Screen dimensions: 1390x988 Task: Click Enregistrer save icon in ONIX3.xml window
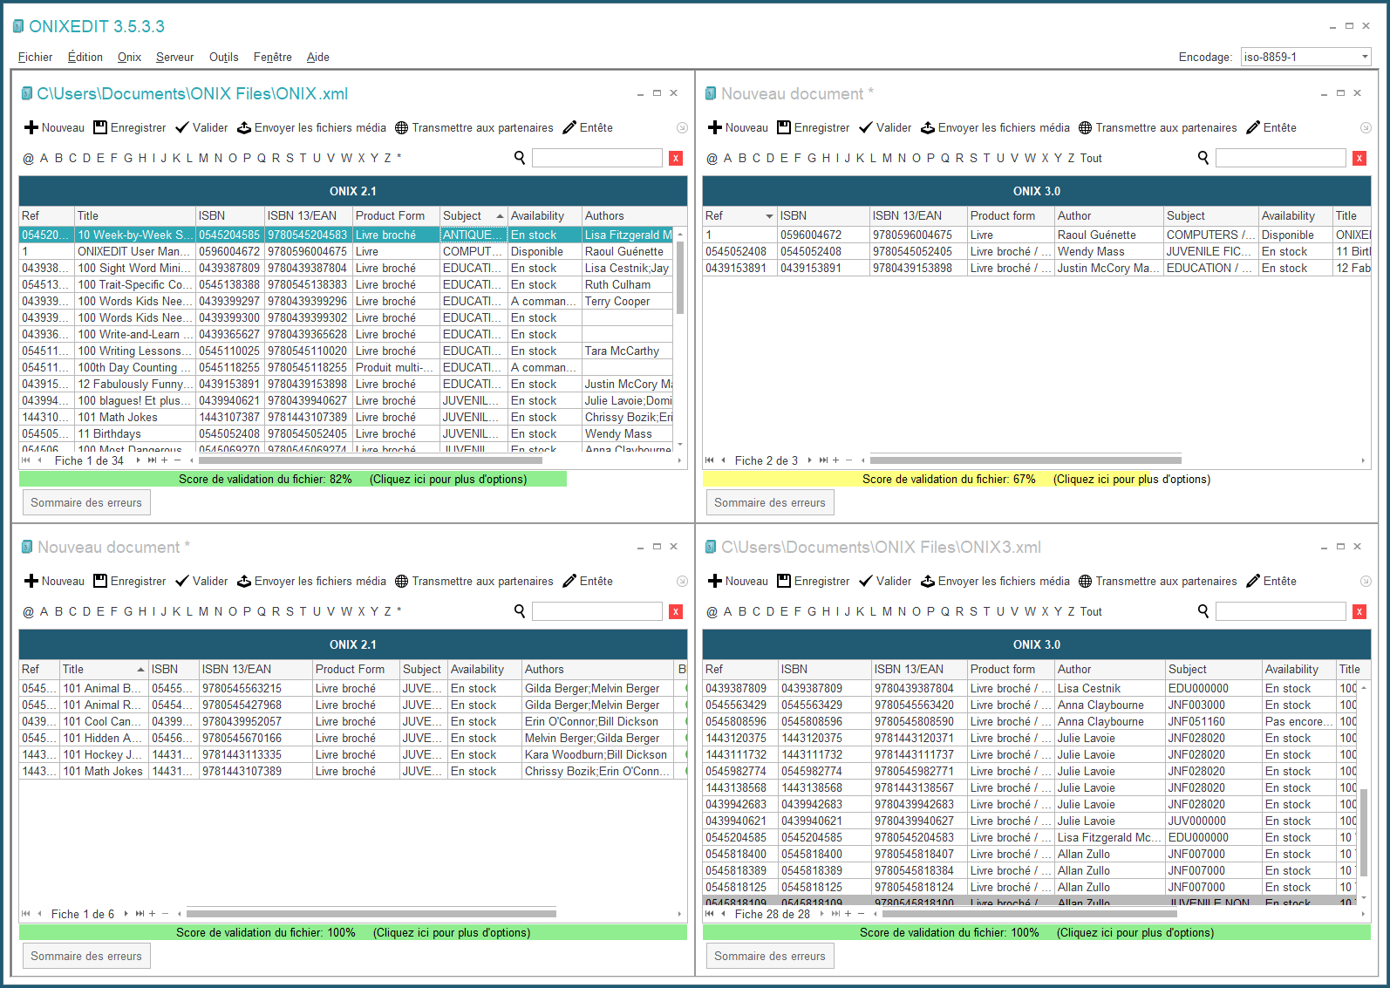coord(784,581)
